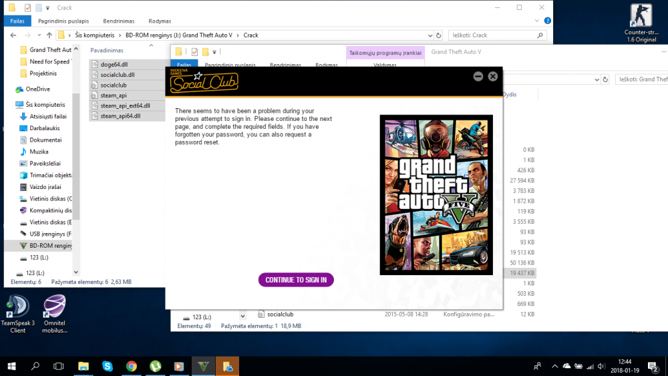
Task: Open quick access toolbar dropdown in Crack window
Action: click(x=47, y=7)
